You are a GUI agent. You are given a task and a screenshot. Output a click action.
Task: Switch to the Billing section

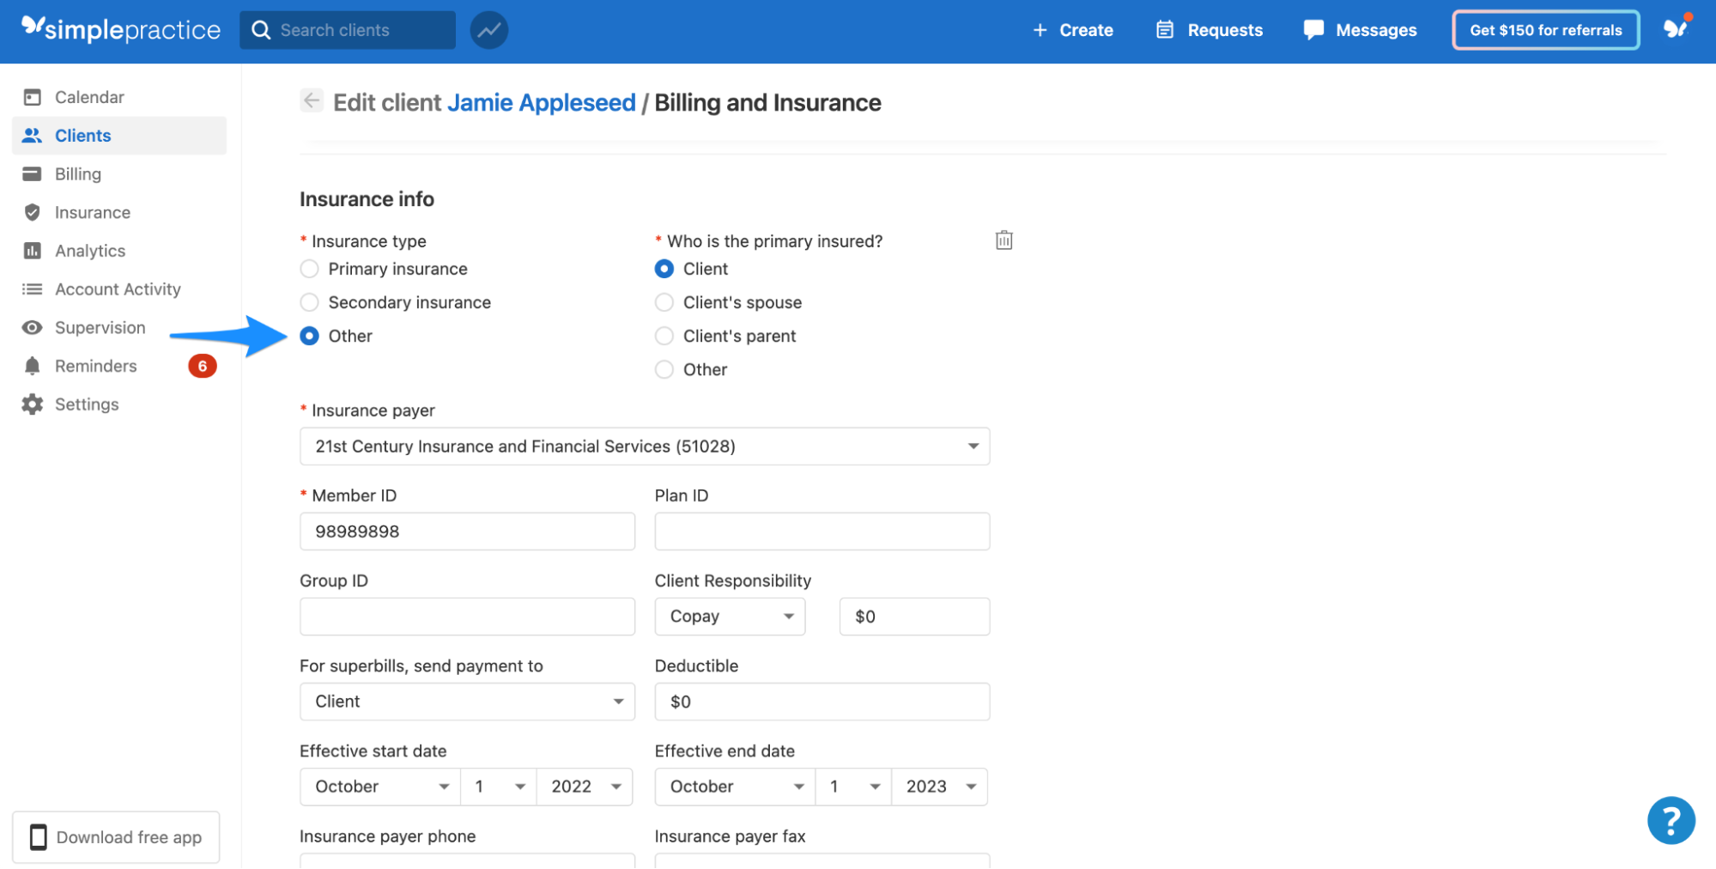click(x=78, y=173)
